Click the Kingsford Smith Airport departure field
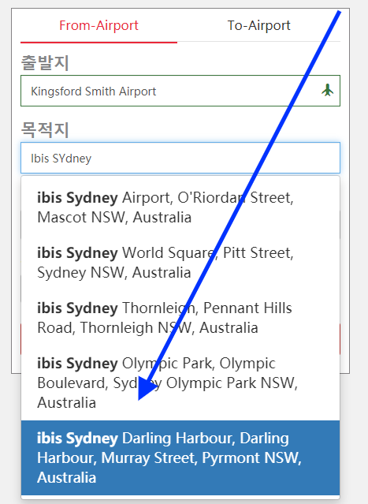The width and height of the screenshot is (368, 504). pos(180,91)
